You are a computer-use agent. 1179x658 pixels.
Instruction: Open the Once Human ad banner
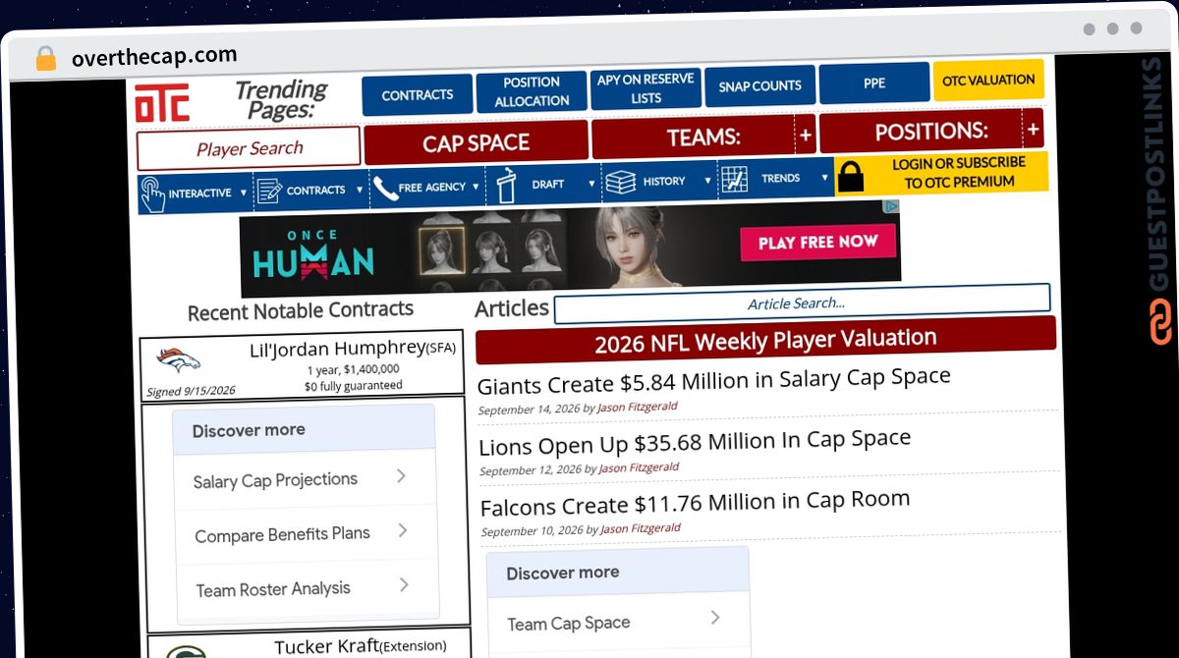point(570,248)
